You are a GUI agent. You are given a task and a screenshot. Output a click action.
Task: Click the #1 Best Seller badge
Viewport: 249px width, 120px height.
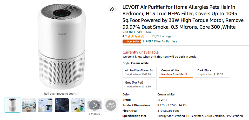132,41
